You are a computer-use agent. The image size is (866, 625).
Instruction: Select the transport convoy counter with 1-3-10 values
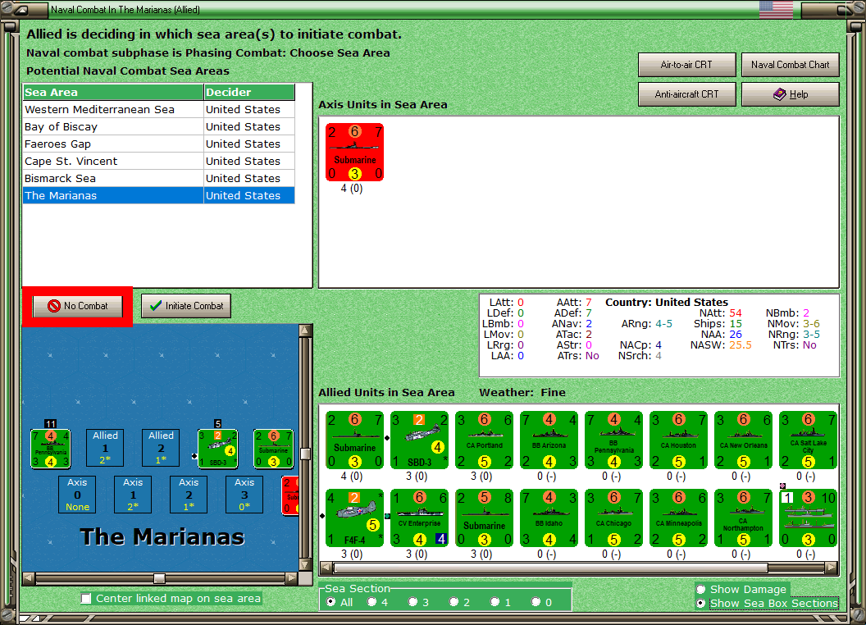coord(808,518)
